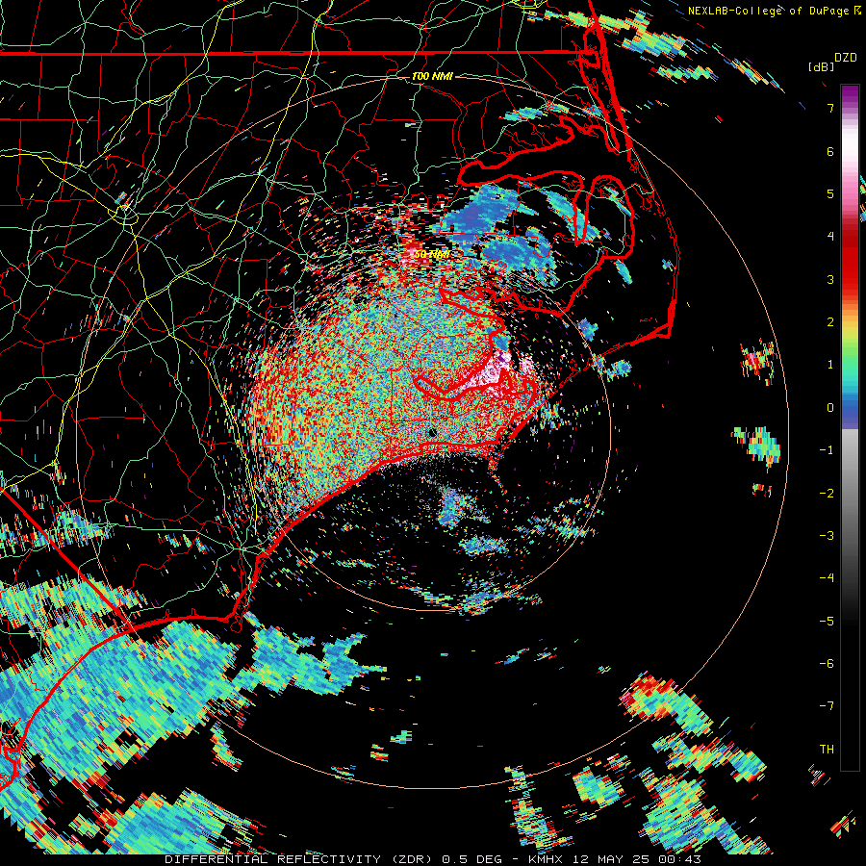
Task: Click the 1 value on the scale
Action: tap(830, 365)
